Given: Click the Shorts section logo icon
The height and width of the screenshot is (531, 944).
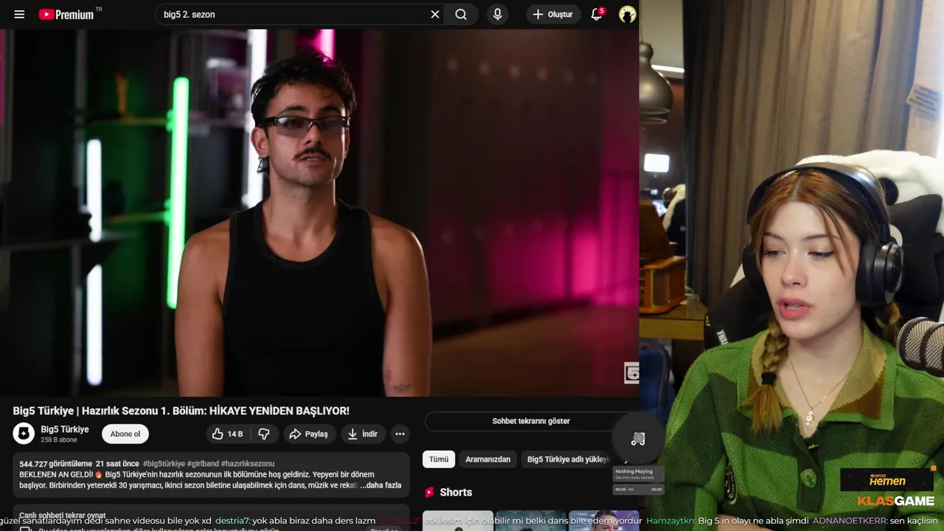Looking at the screenshot, I should pos(429,492).
